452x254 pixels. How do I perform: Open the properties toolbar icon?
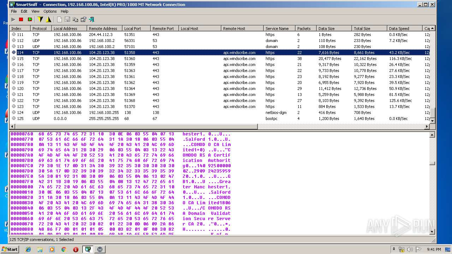83,19
